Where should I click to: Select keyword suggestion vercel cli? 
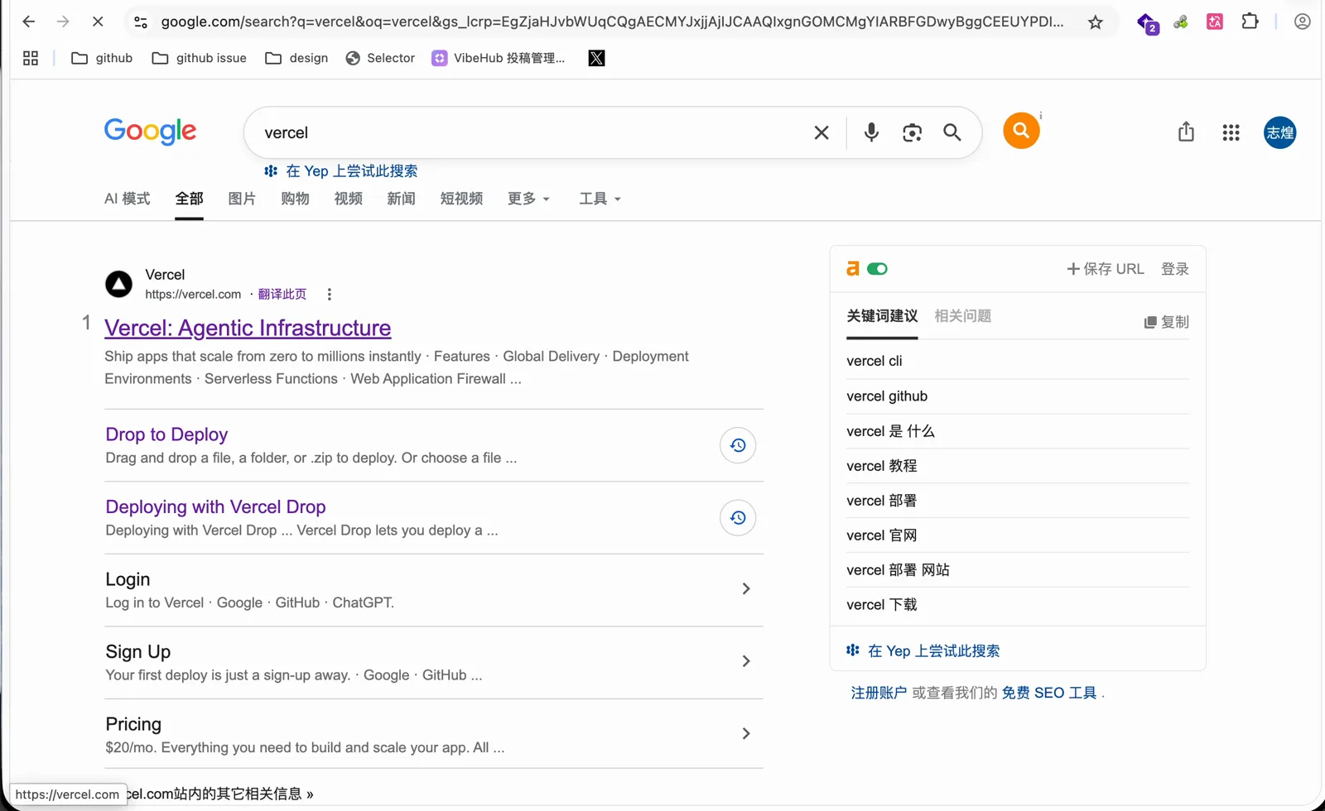874,362
